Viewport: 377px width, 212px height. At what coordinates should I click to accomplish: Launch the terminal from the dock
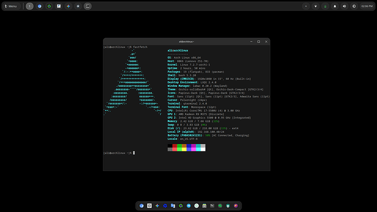(x=212, y=206)
